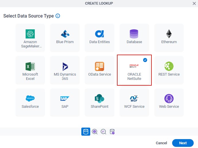The height and width of the screenshot is (148, 198).
Task: Click the 'Ethereum' label
Action: coord(169,42)
